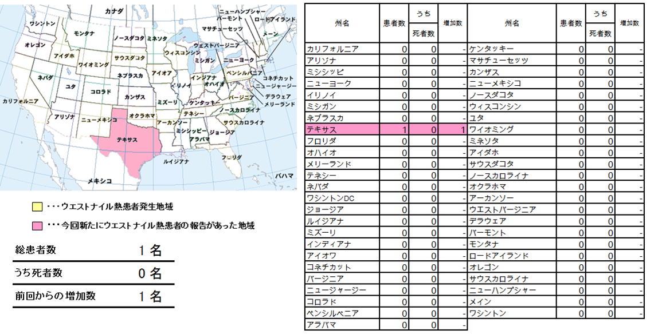Viewport: 662px width, 334px height.
Task: Click the ノースカロライナ cell in the table
Action: (512, 176)
